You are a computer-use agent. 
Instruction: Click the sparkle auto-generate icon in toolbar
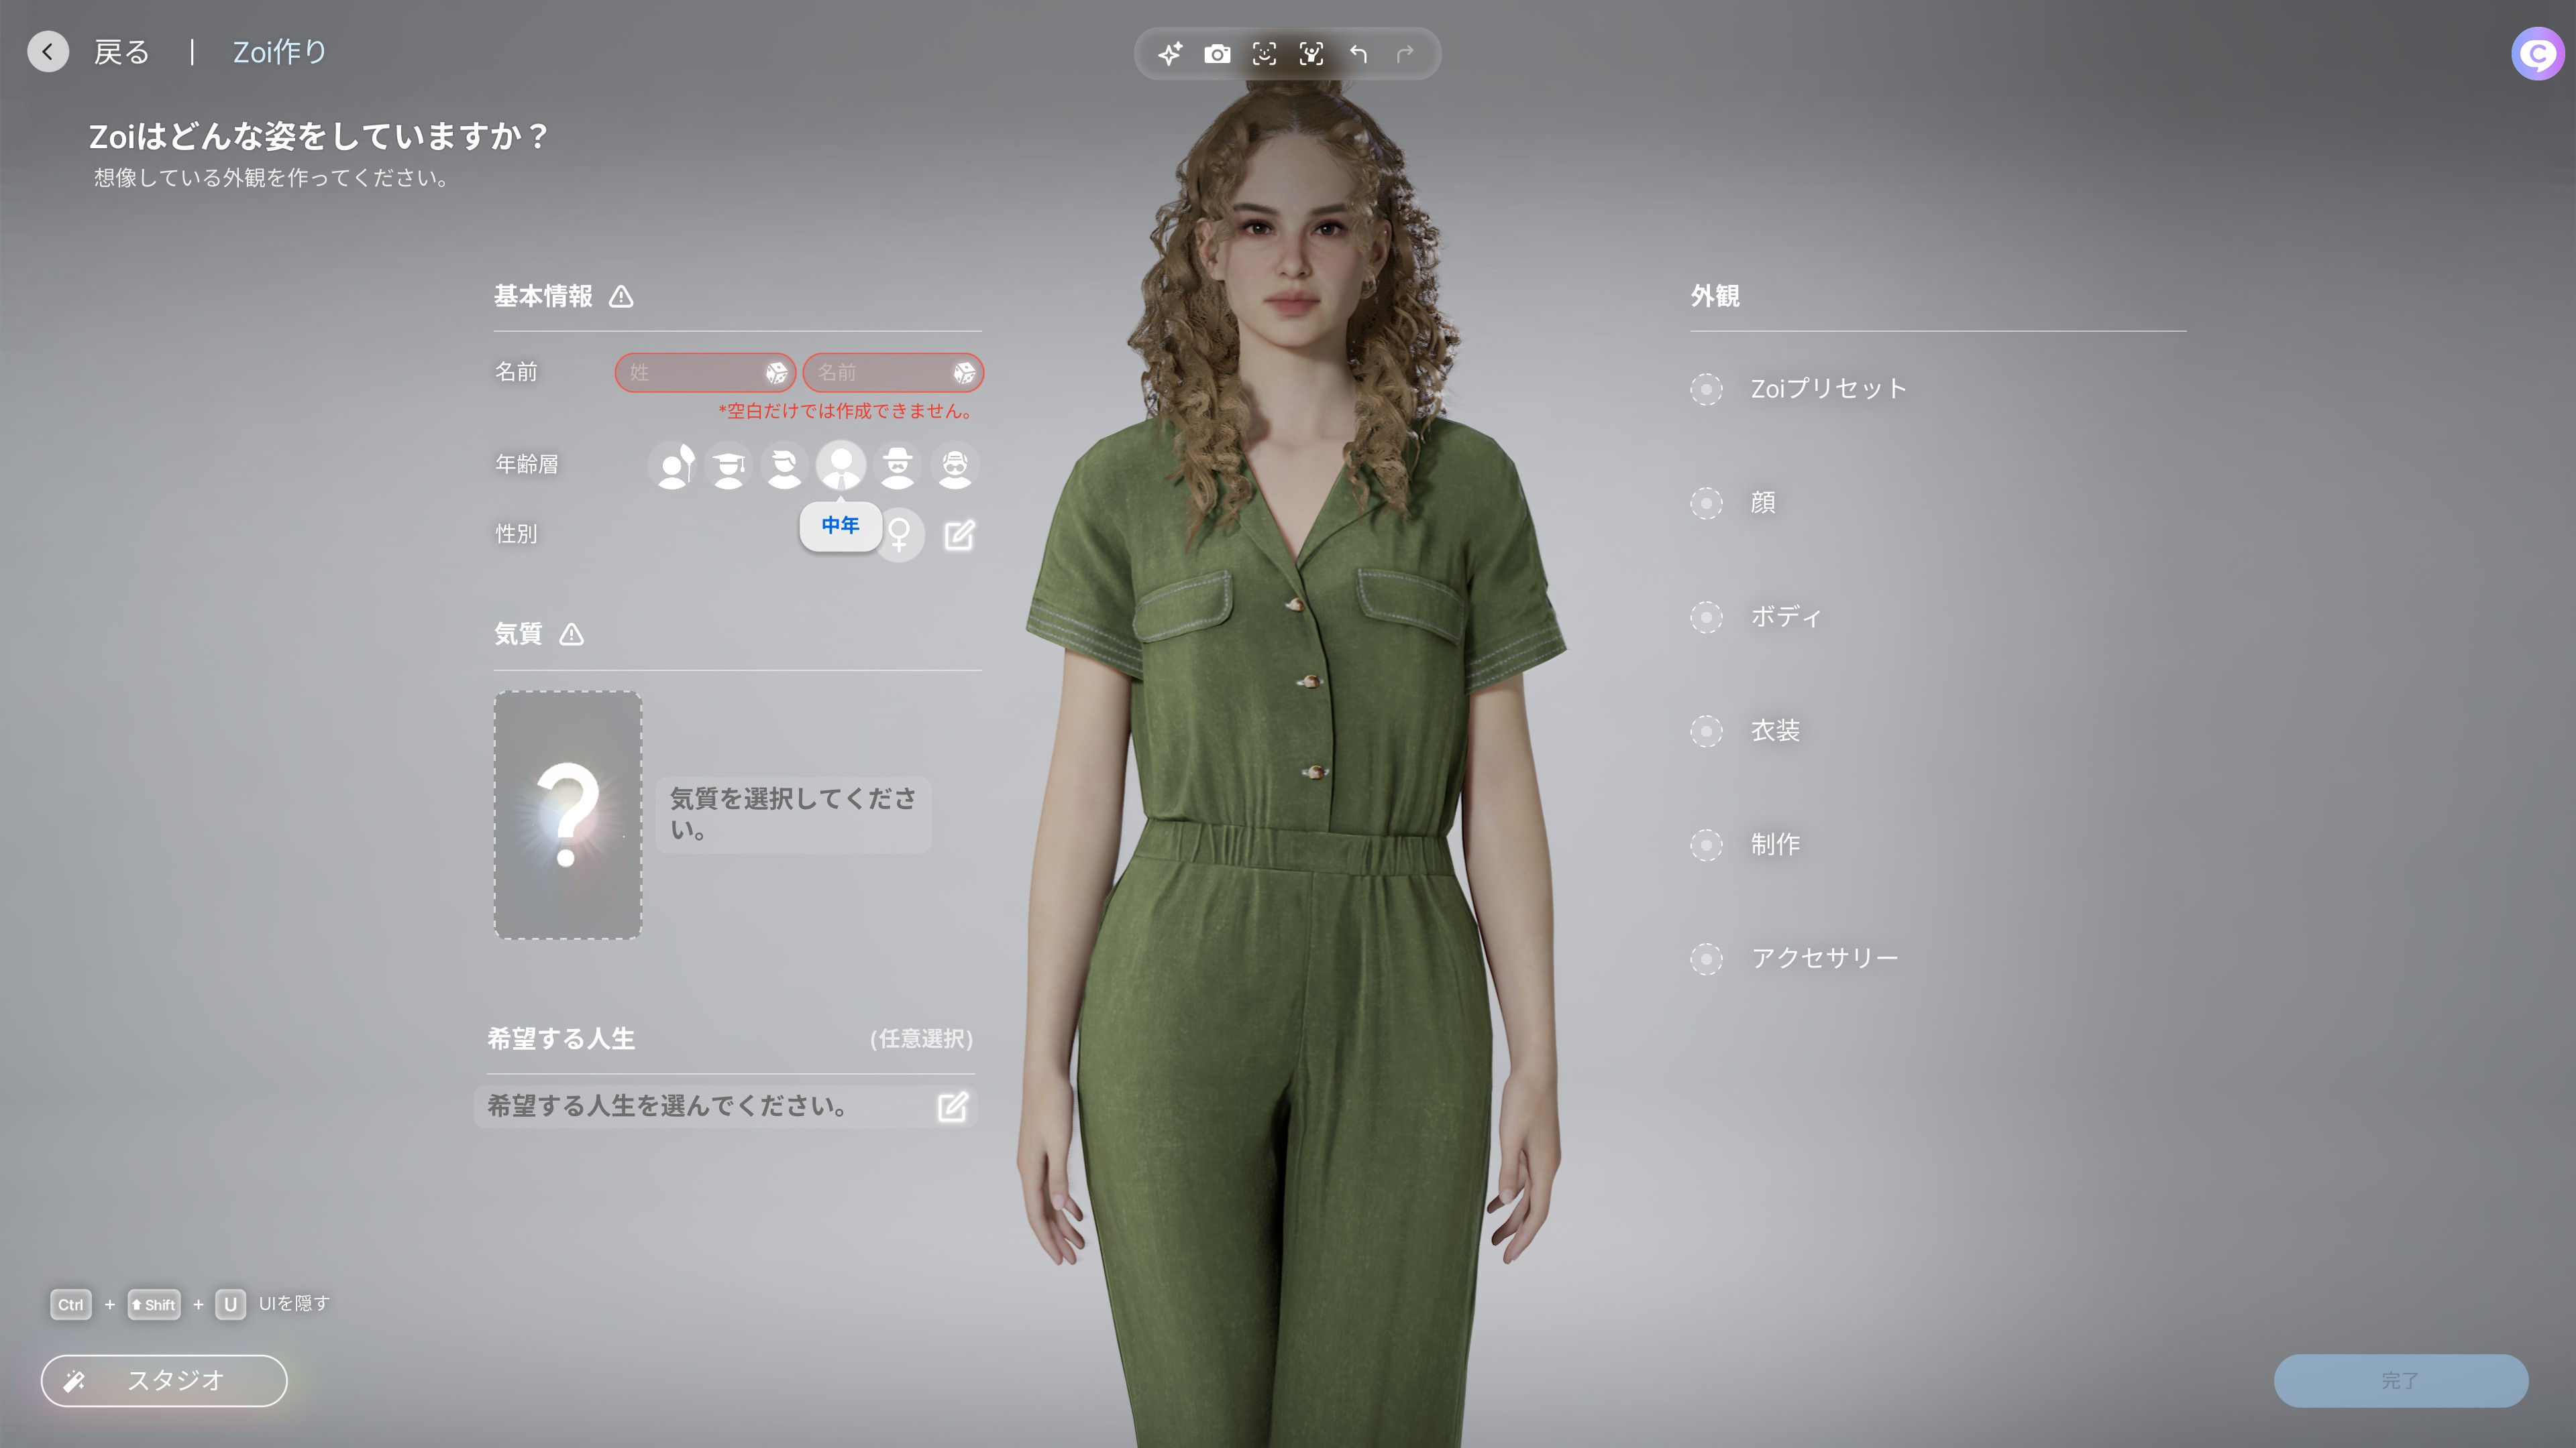coord(1170,54)
